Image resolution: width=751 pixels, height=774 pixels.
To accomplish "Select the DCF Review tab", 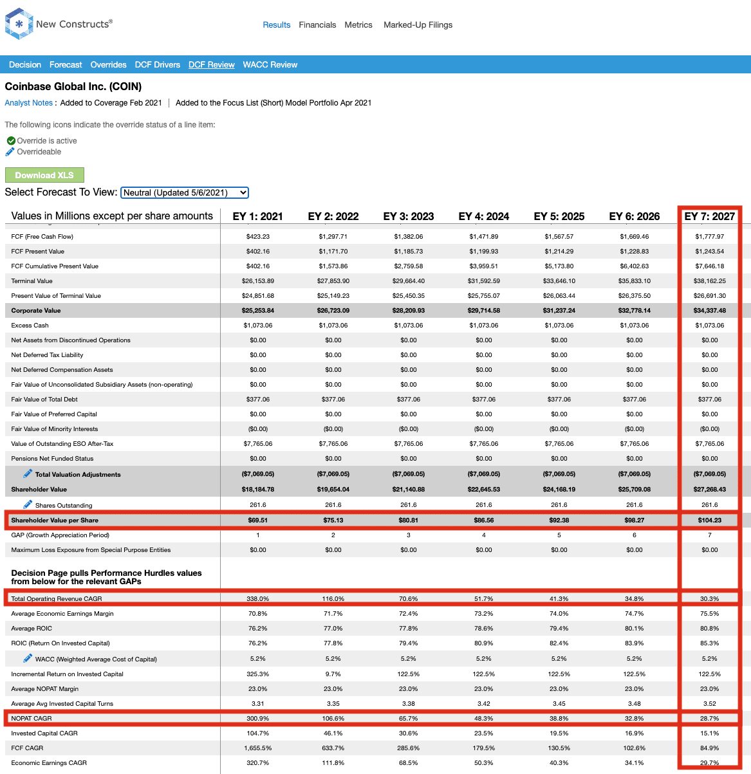I will coord(212,65).
